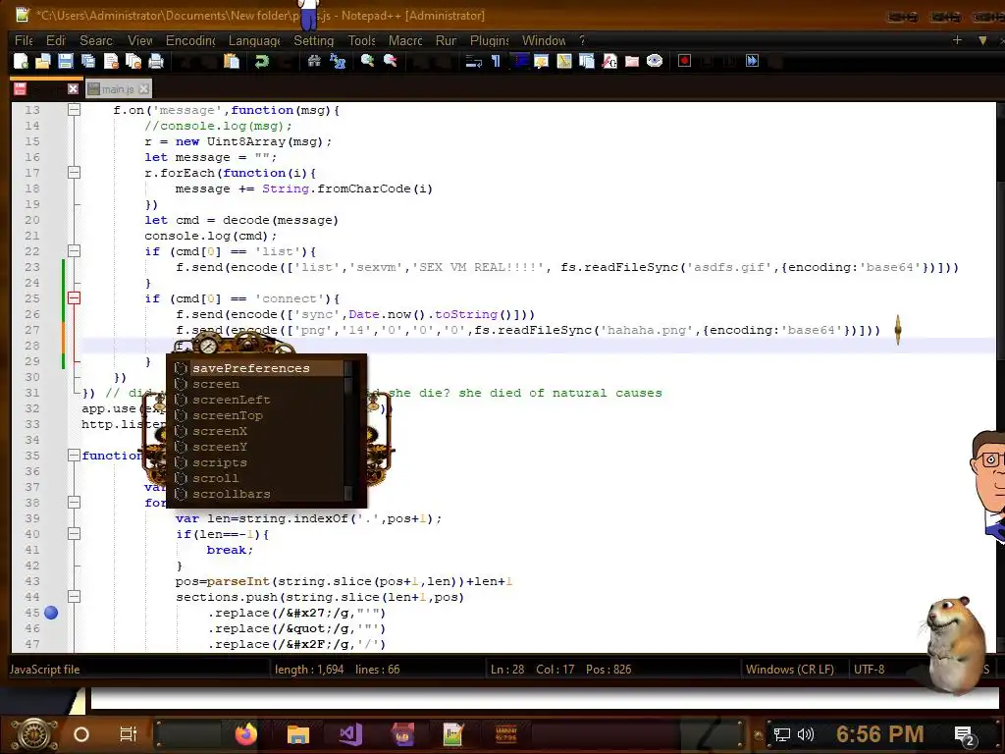
Task: Zoom in using the magnifier plus icon
Action: tap(367, 61)
